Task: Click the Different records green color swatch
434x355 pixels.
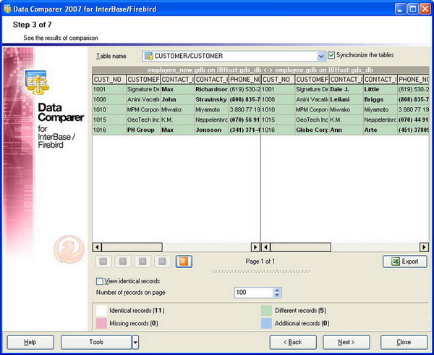Action: pyautogui.click(x=266, y=311)
